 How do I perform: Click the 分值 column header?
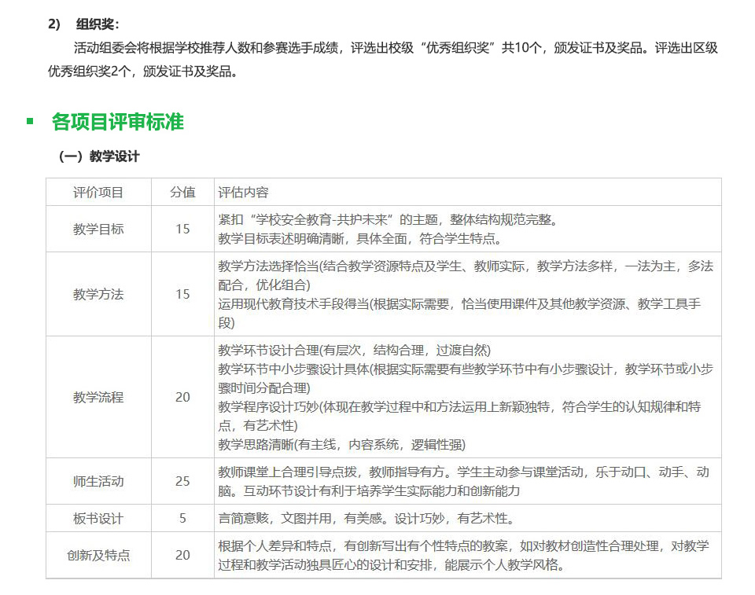coord(182,193)
